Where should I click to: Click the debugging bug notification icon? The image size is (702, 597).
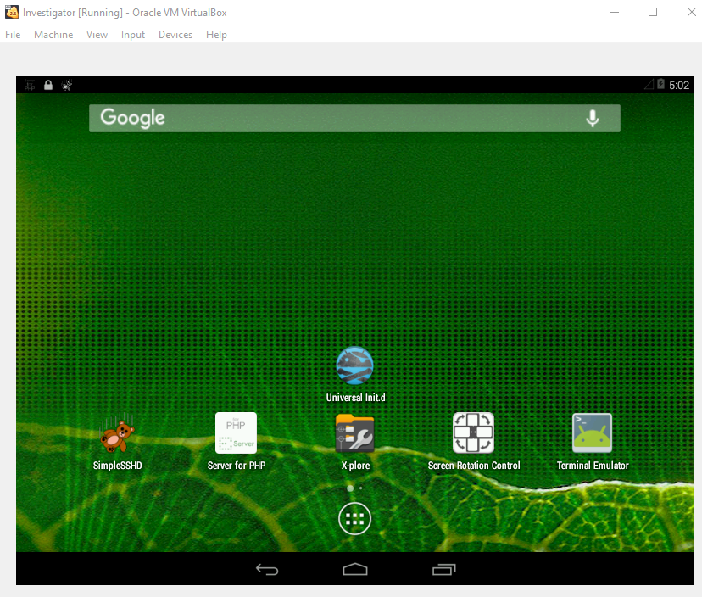[67, 85]
